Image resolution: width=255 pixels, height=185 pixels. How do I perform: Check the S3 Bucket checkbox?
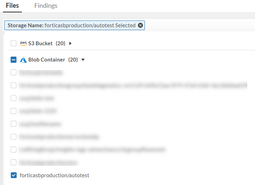pos(13,44)
